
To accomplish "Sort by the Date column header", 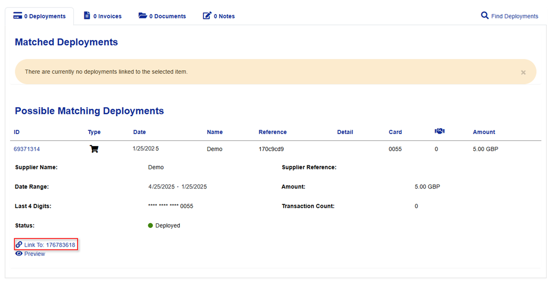I will 139,132.
